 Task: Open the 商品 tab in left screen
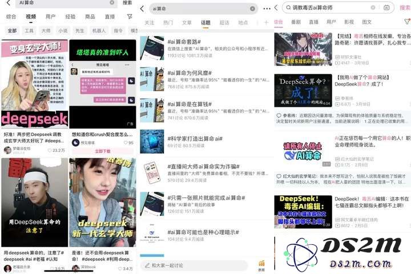pos(90,17)
